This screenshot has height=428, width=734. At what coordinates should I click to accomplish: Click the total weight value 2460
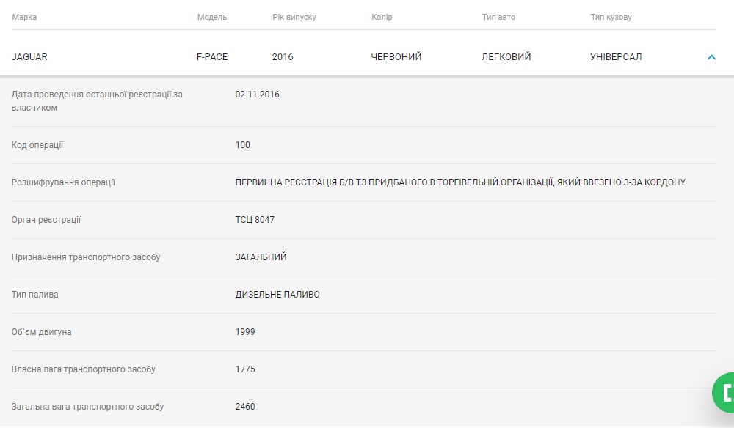245,407
